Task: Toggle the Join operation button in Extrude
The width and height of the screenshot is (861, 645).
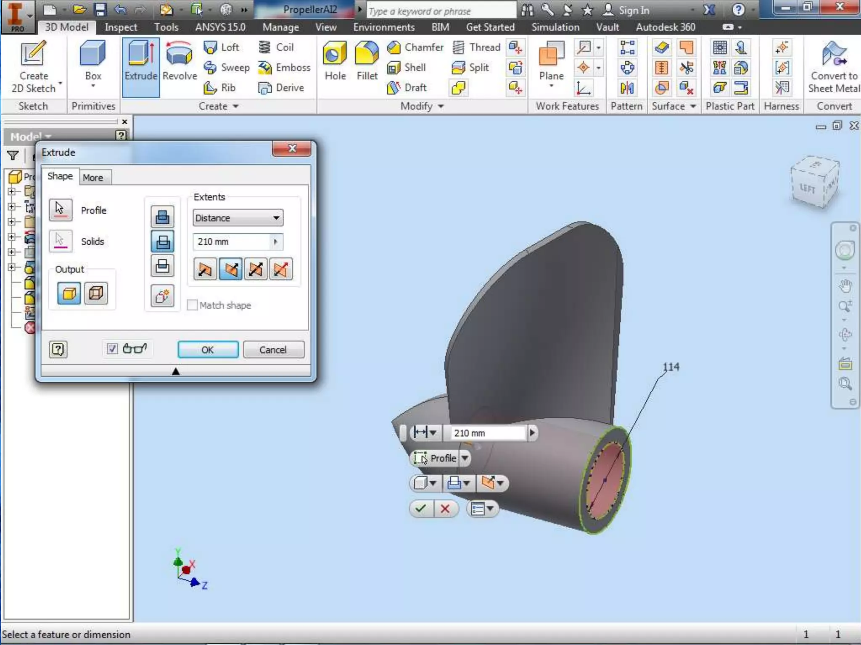Action: (162, 217)
